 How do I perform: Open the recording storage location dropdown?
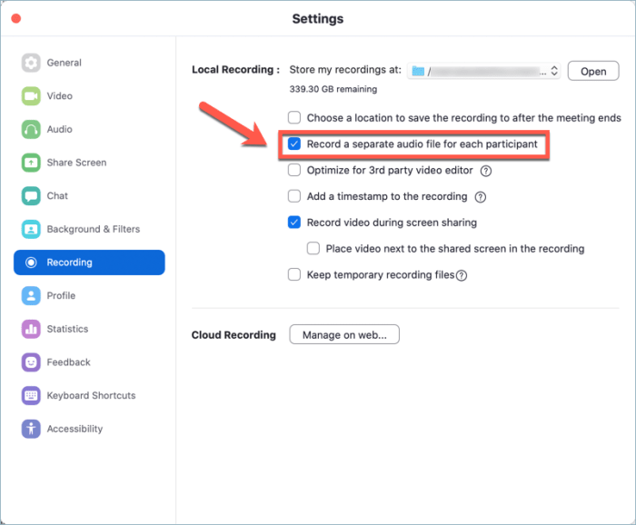click(x=483, y=71)
